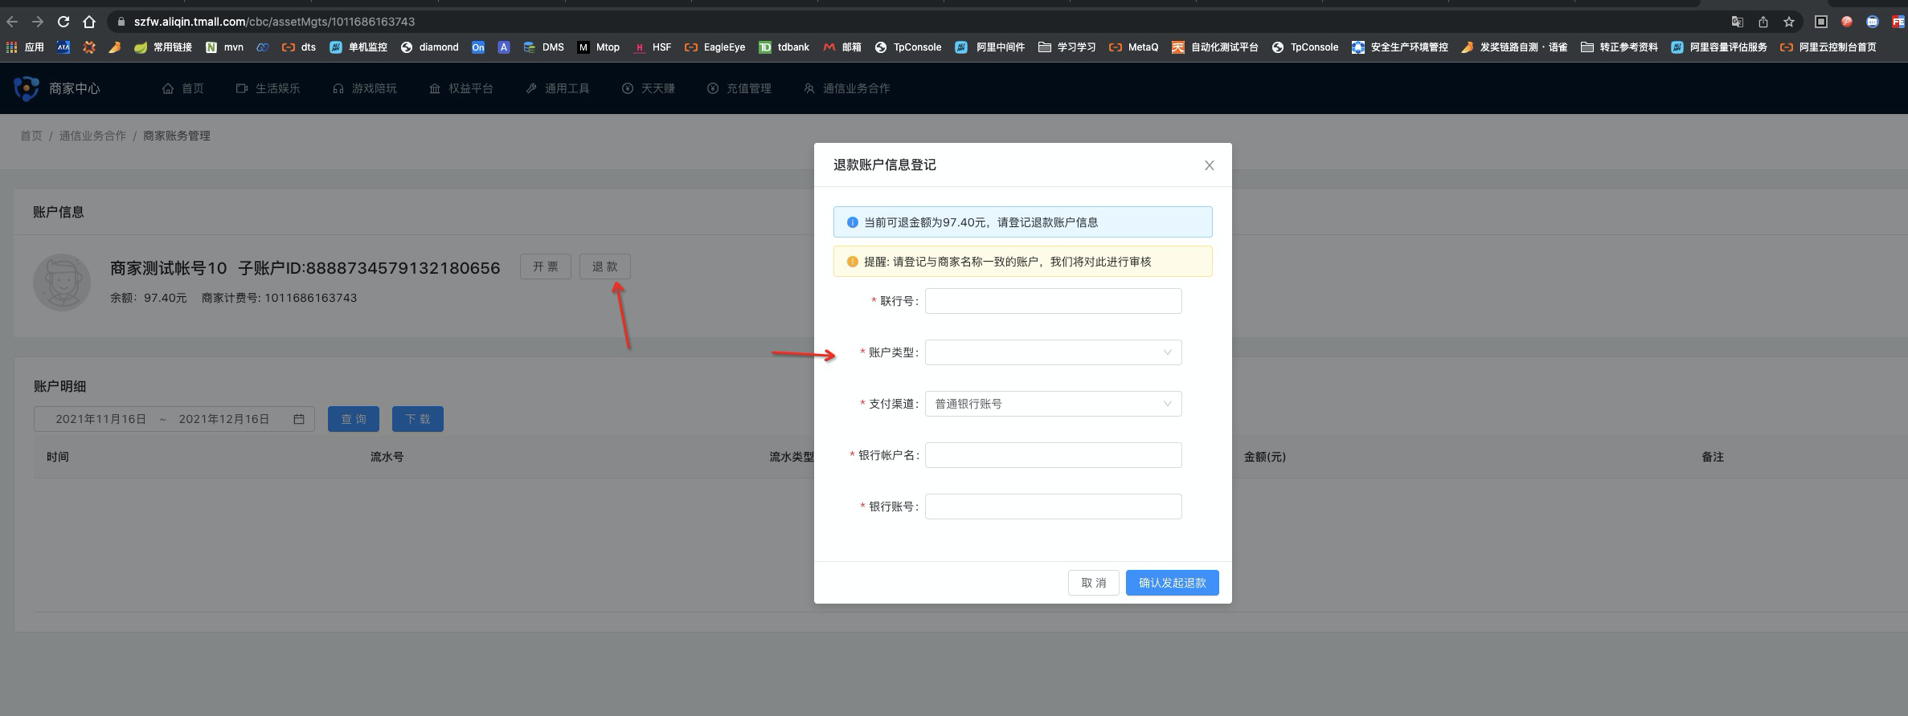Open the diamond bookmark

pos(430,47)
